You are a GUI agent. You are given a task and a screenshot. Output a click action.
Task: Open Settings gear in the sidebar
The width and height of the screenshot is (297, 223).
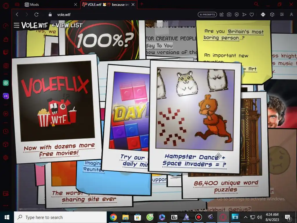[x=6, y=157]
